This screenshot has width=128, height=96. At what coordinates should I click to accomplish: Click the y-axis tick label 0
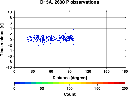click(11, 40)
